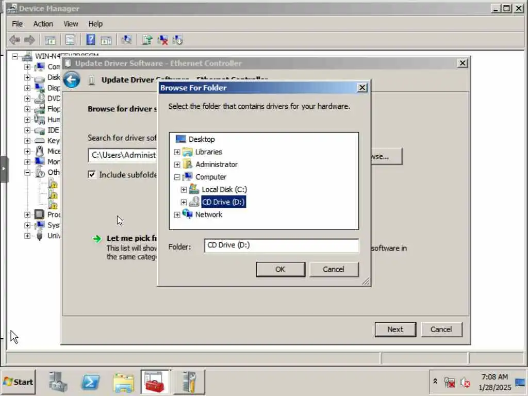Click the Back arrow toolbar icon in Device Manager

pyautogui.click(x=14, y=40)
